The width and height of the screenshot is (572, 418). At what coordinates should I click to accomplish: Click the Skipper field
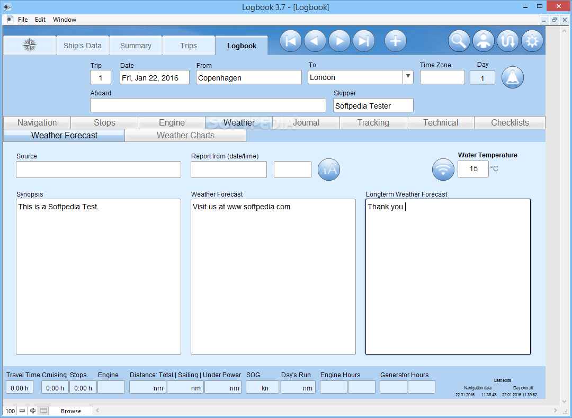[373, 105]
